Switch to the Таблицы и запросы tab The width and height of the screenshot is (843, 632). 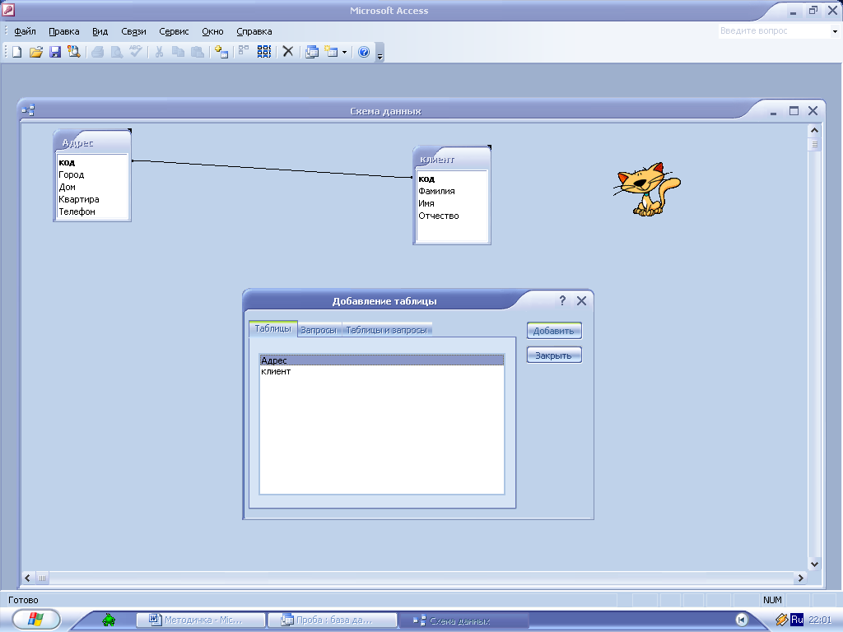pos(387,330)
